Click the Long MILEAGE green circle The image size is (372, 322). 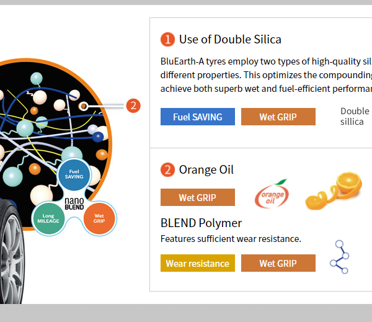click(48, 218)
